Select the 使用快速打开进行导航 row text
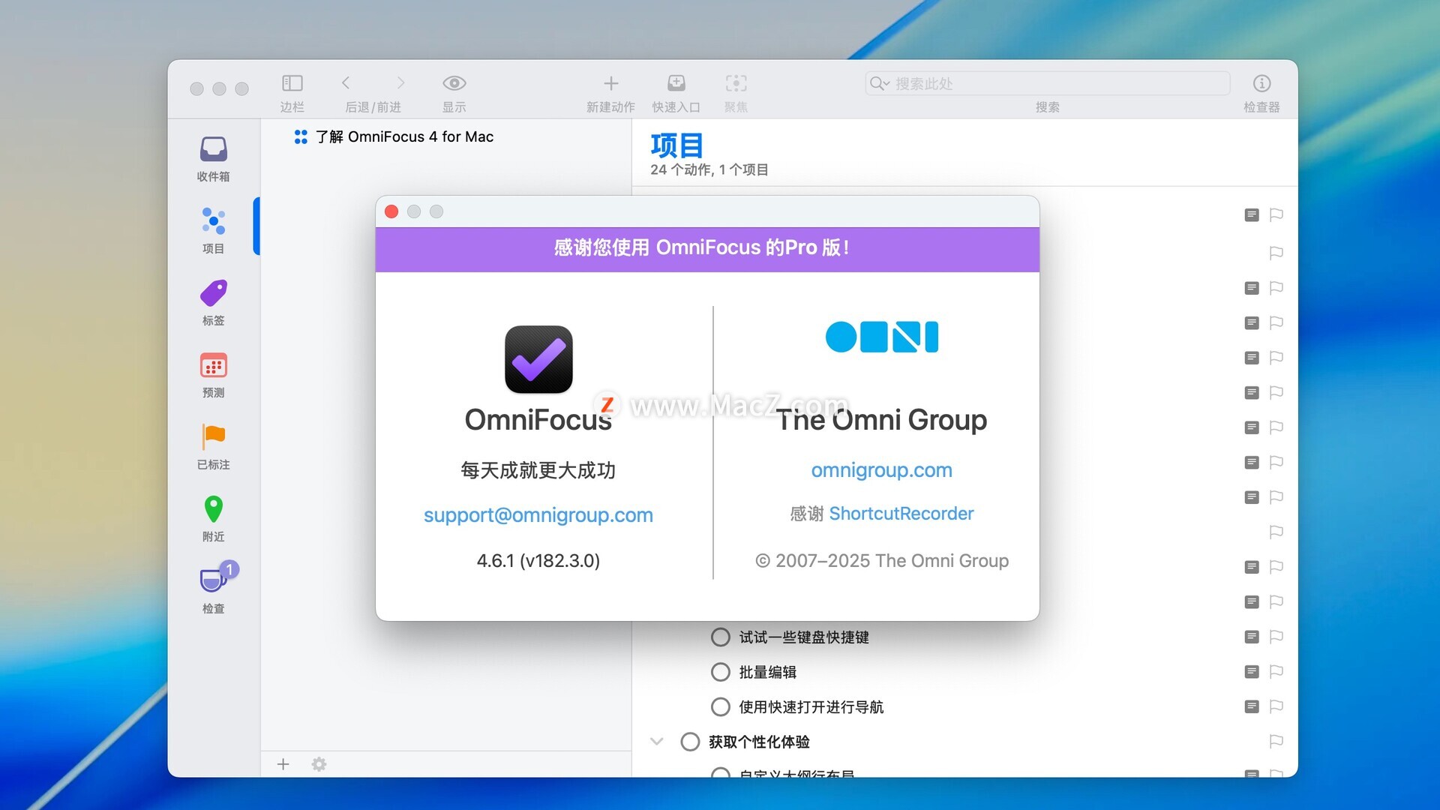 [811, 707]
